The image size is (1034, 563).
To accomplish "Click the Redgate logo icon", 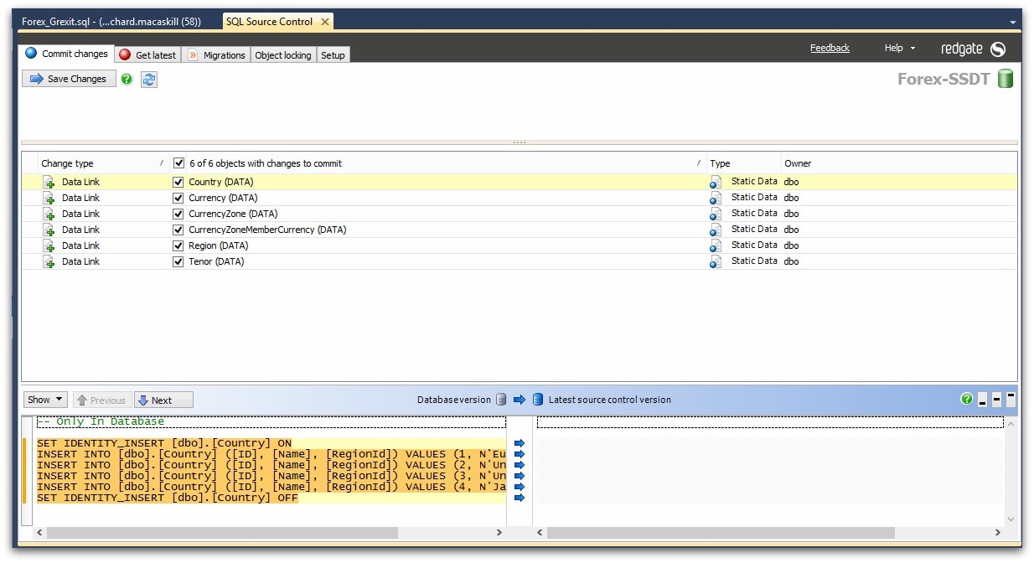I will click(x=997, y=49).
